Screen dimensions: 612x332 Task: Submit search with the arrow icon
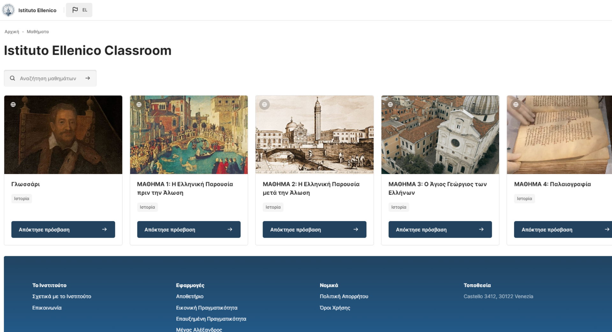(88, 78)
